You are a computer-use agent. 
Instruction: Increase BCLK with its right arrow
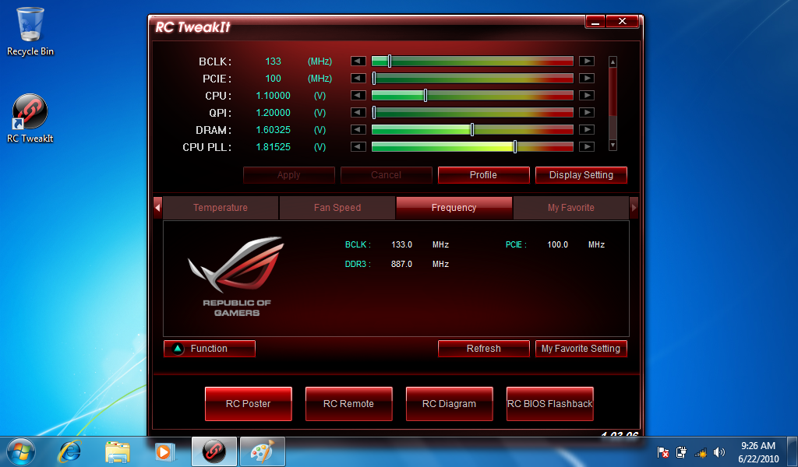click(587, 61)
